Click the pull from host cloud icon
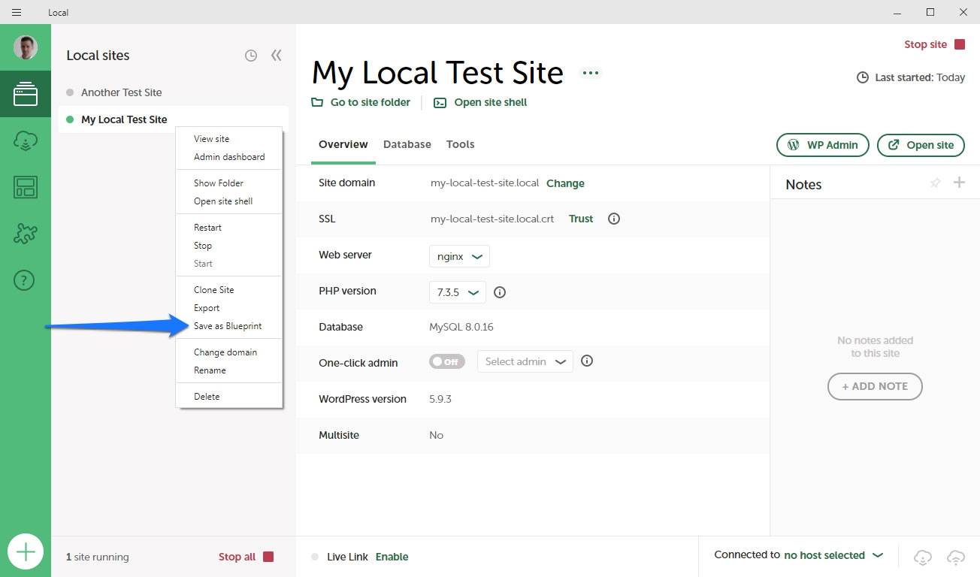The image size is (980, 577). point(923,557)
